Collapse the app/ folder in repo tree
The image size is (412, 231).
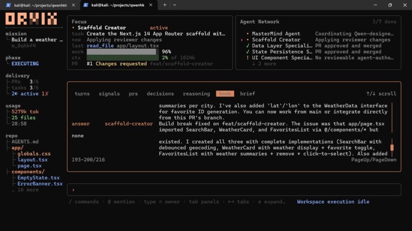[x=17, y=147]
